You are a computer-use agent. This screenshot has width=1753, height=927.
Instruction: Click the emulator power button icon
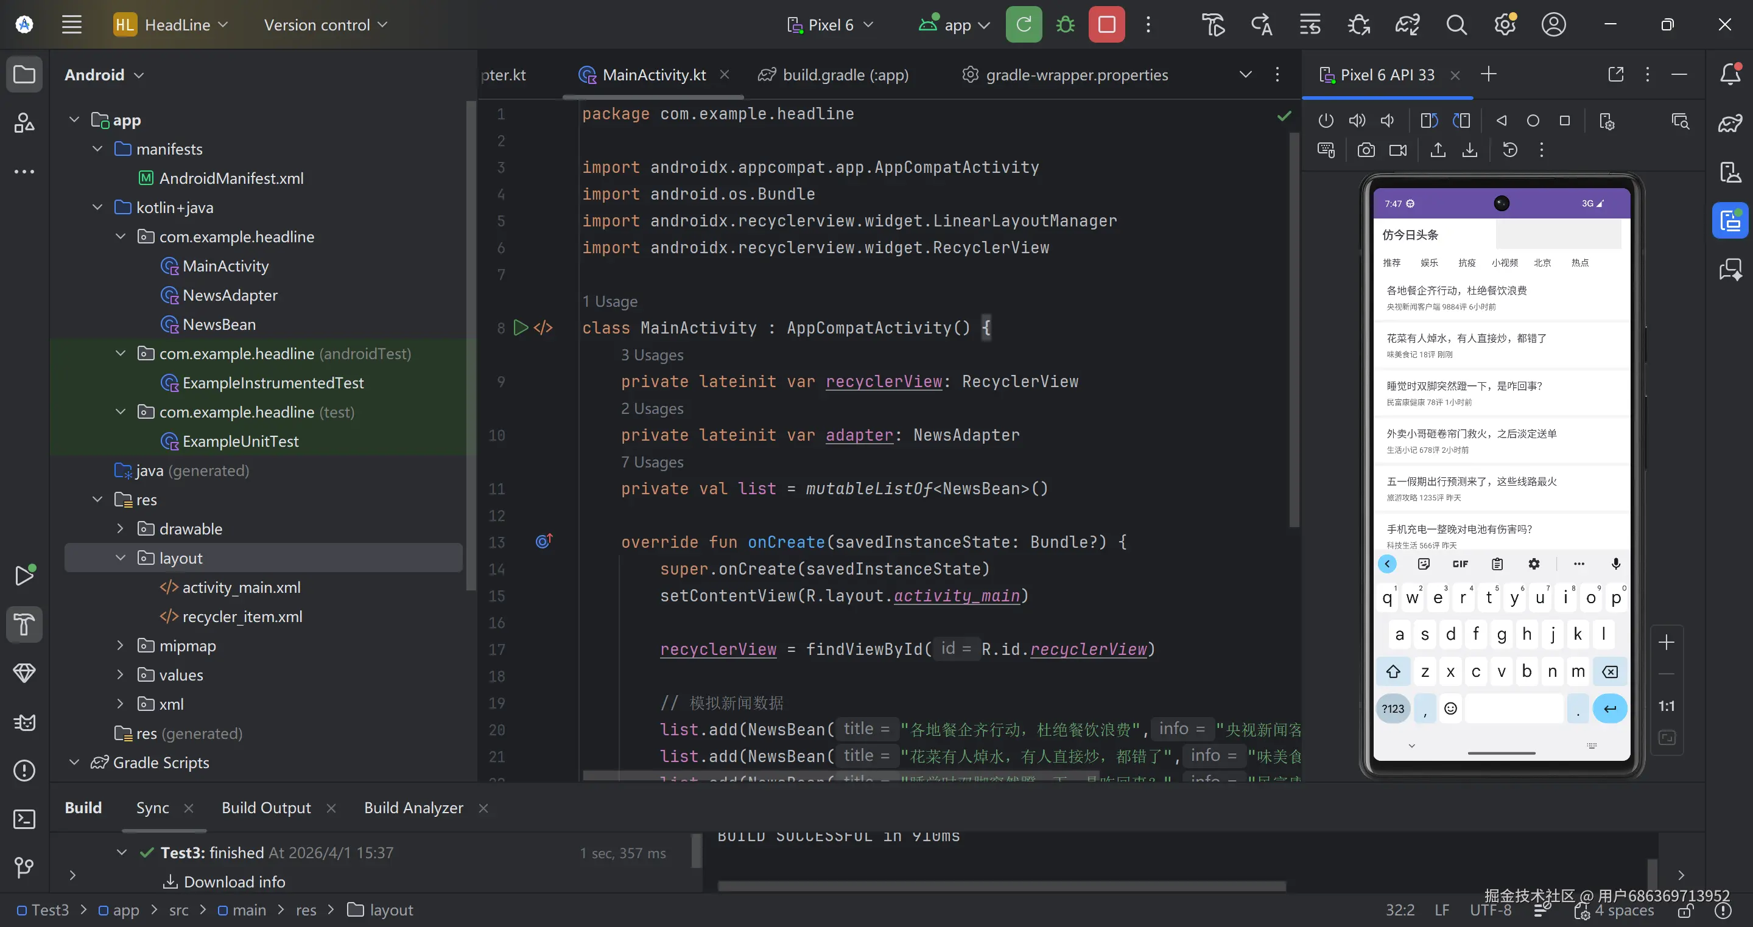[1325, 121]
